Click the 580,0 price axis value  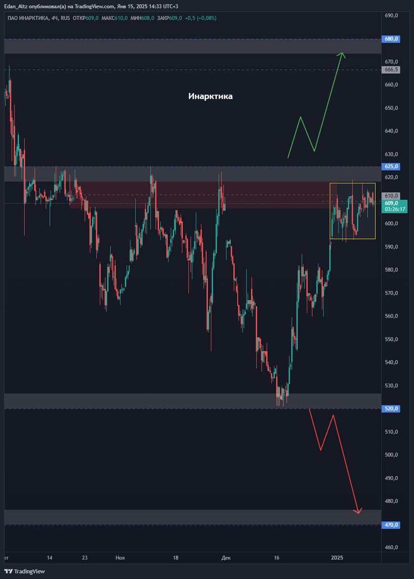[391, 270]
